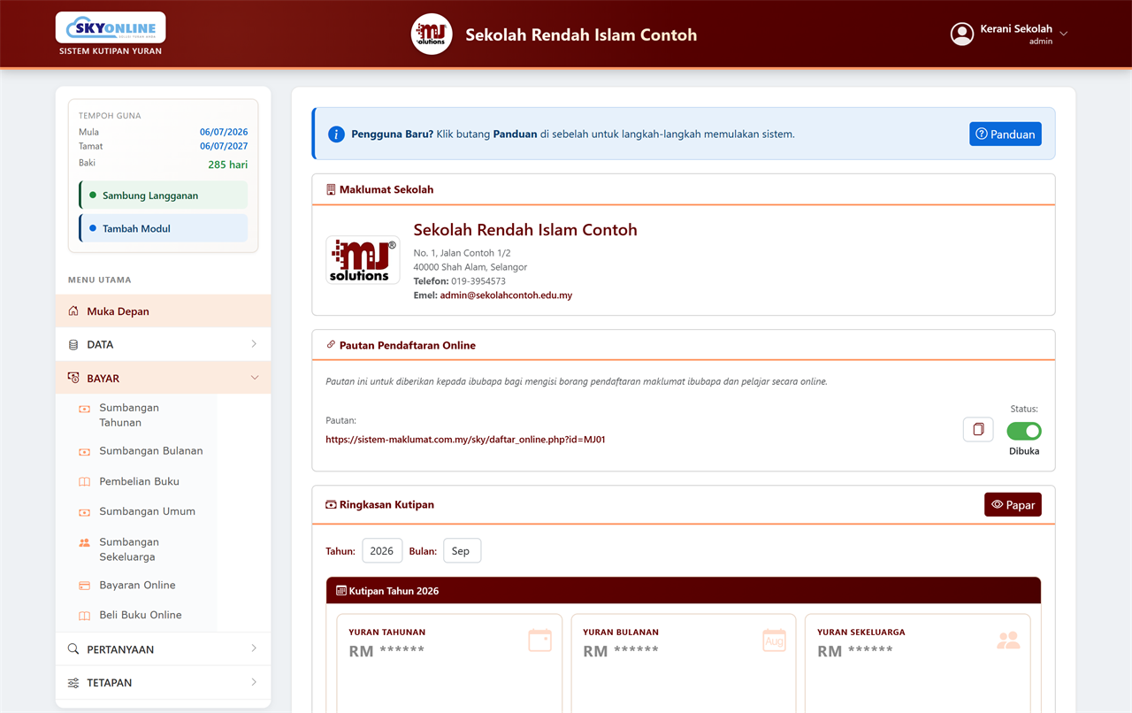
Task: Copy the registration link with the copy icon
Action: (x=978, y=429)
